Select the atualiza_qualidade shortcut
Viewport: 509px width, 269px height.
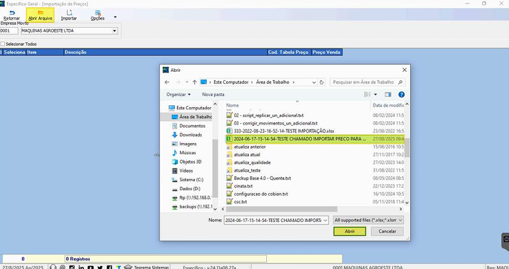[249, 163]
